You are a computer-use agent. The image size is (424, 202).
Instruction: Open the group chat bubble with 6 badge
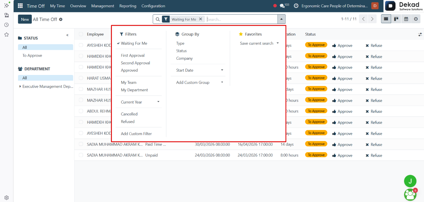[410, 195]
